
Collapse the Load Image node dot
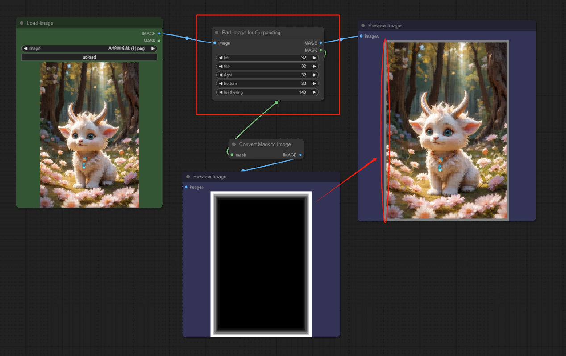(x=21, y=23)
